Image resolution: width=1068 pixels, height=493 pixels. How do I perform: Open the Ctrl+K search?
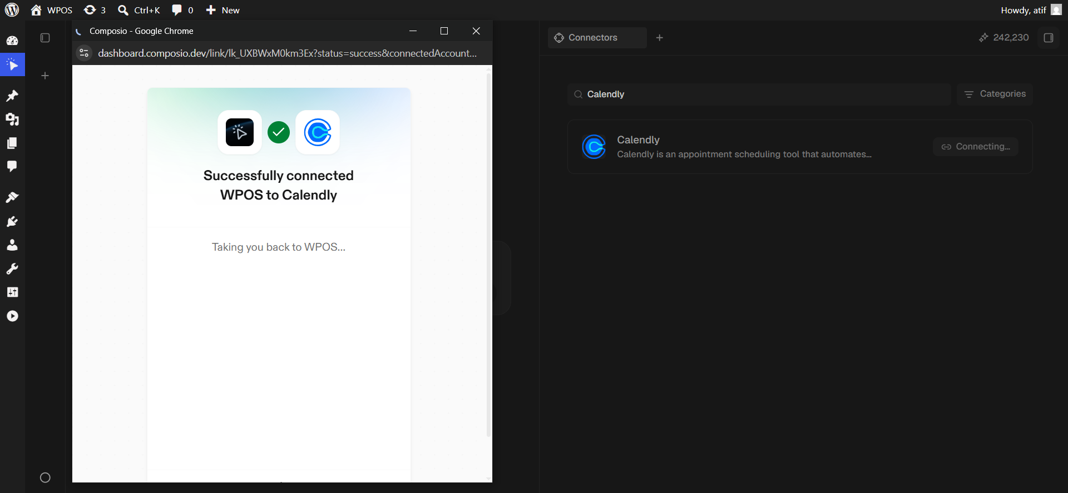click(139, 10)
